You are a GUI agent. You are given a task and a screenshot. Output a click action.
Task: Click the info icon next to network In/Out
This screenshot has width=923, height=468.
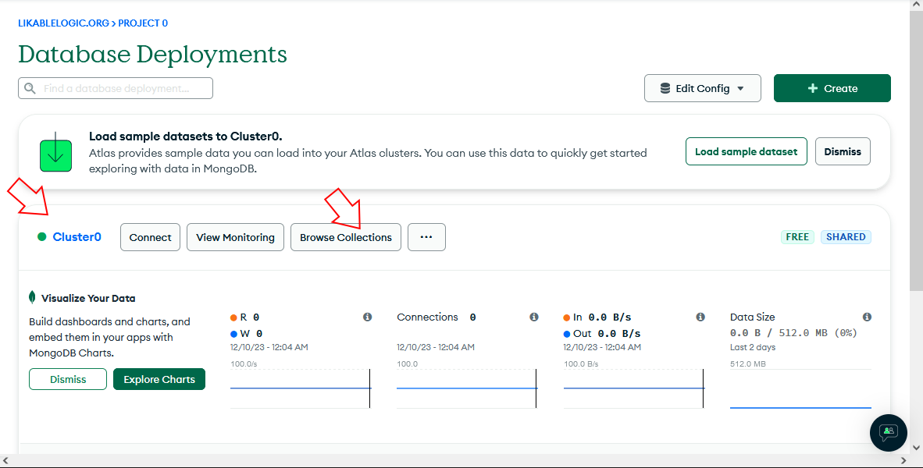coord(700,317)
